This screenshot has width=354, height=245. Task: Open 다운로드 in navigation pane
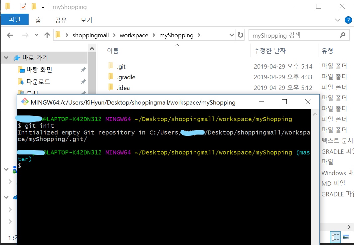pyautogui.click(x=38, y=82)
